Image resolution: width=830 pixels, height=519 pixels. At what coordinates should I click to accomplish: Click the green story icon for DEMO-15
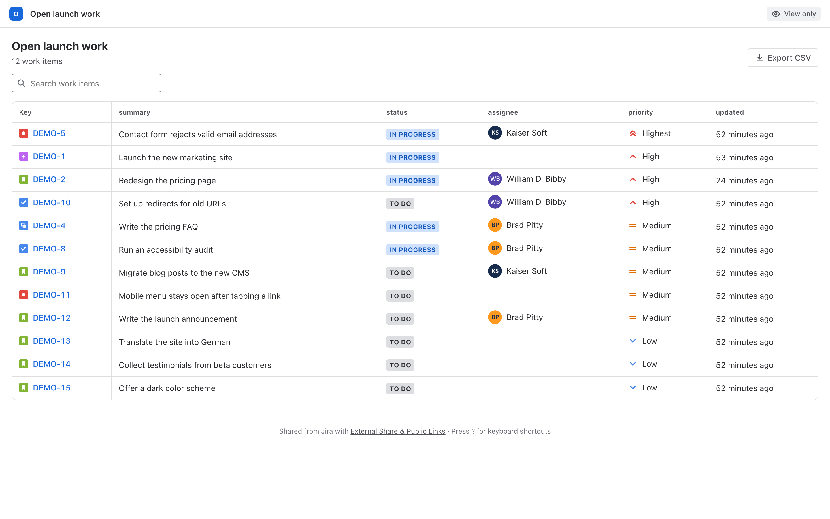(x=24, y=388)
